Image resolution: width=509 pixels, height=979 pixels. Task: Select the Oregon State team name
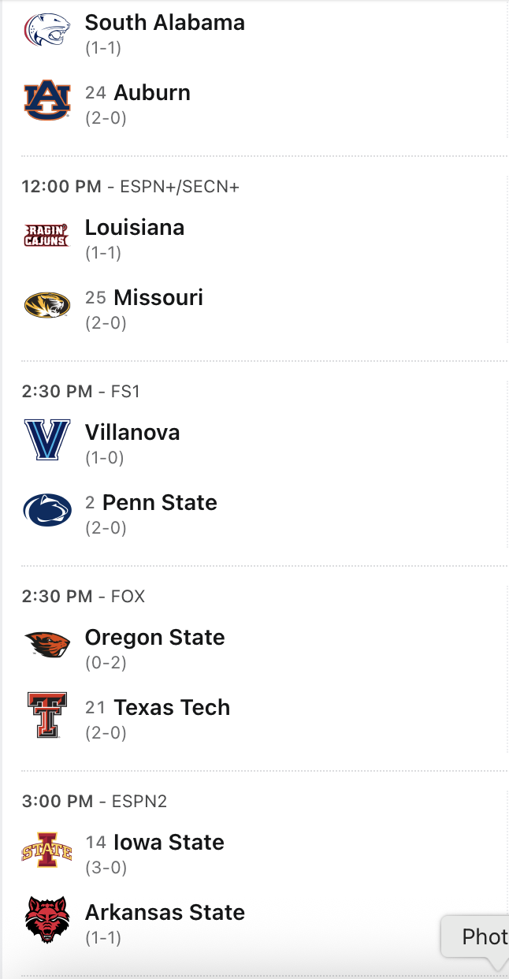point(155,638)
